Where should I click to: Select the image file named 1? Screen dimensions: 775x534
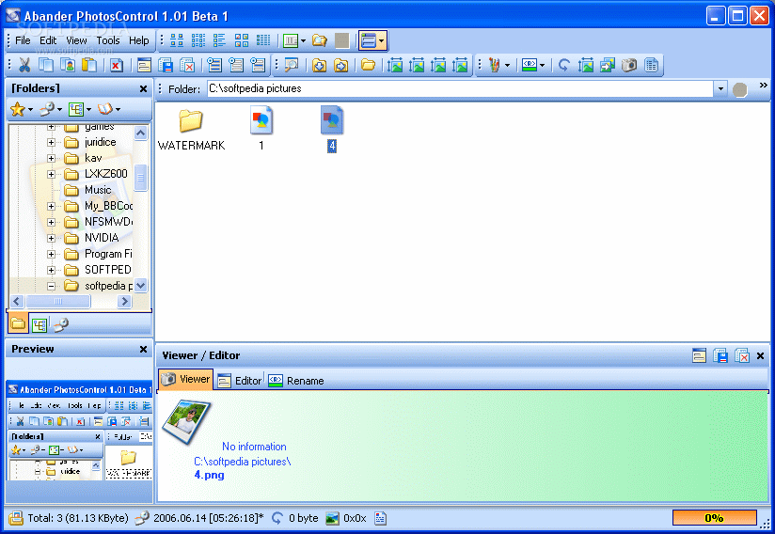(261, 129)
